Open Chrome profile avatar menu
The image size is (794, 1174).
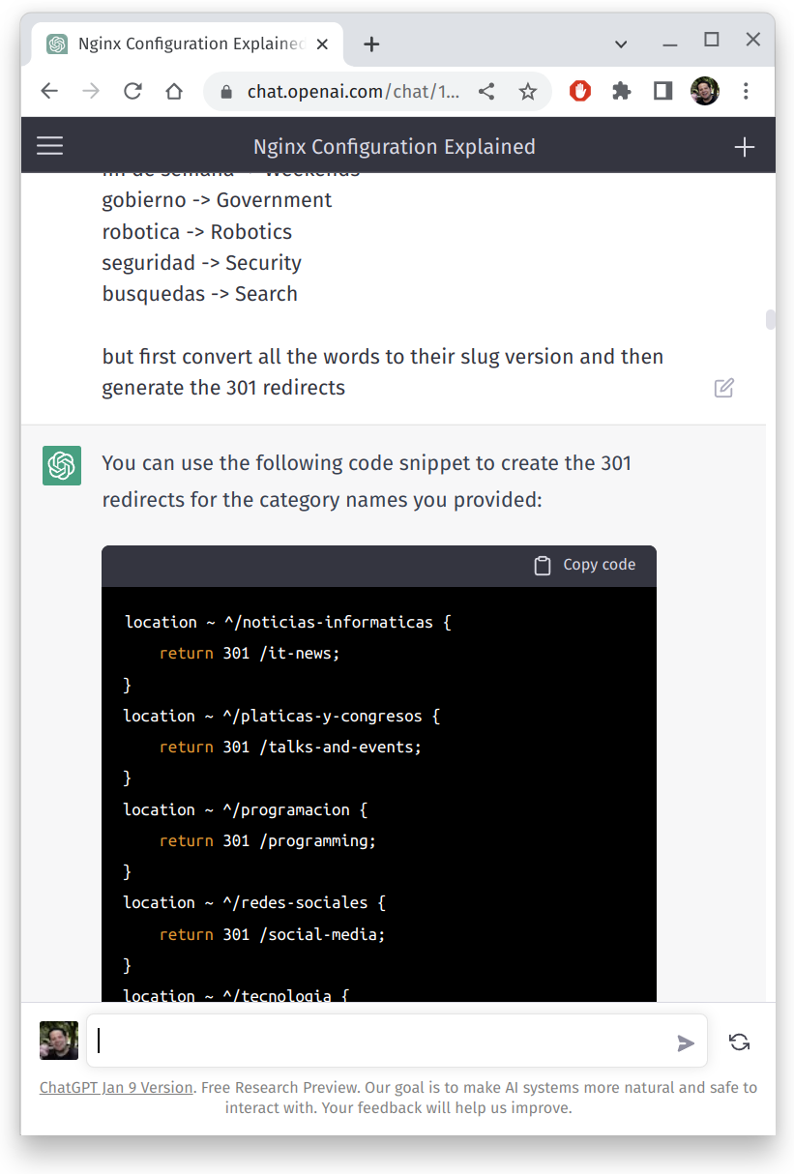tap(704, 91)
